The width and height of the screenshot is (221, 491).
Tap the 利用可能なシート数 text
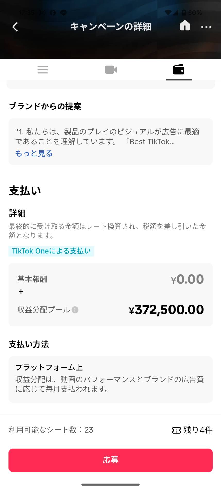pyautogui.click(x=51, y=430)
